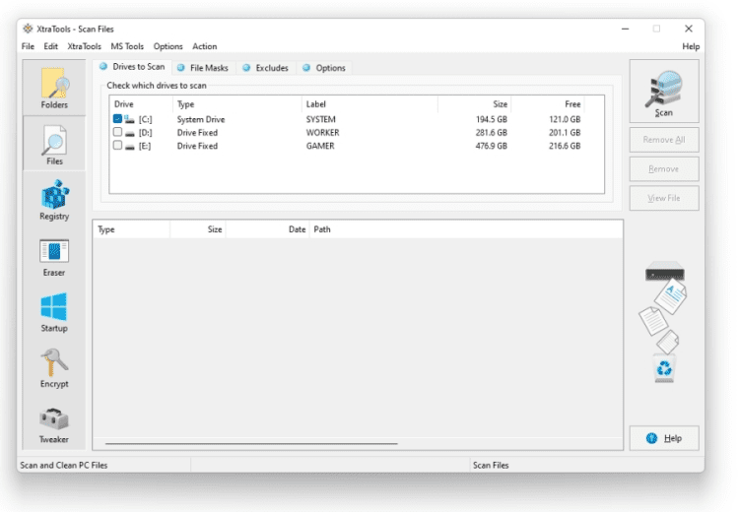Check the E: GAMER drive checkbox
This screenshot has height=512, width=739.
[117, 145]
